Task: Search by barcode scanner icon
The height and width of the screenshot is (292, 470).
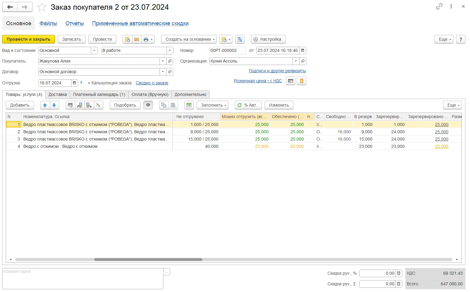Action: [x=70, y=105]
